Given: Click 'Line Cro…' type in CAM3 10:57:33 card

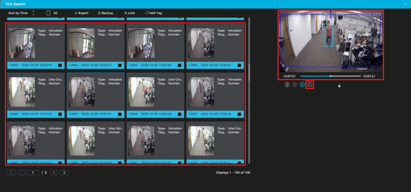Looking at the screenshot, I should pos(55,79).
